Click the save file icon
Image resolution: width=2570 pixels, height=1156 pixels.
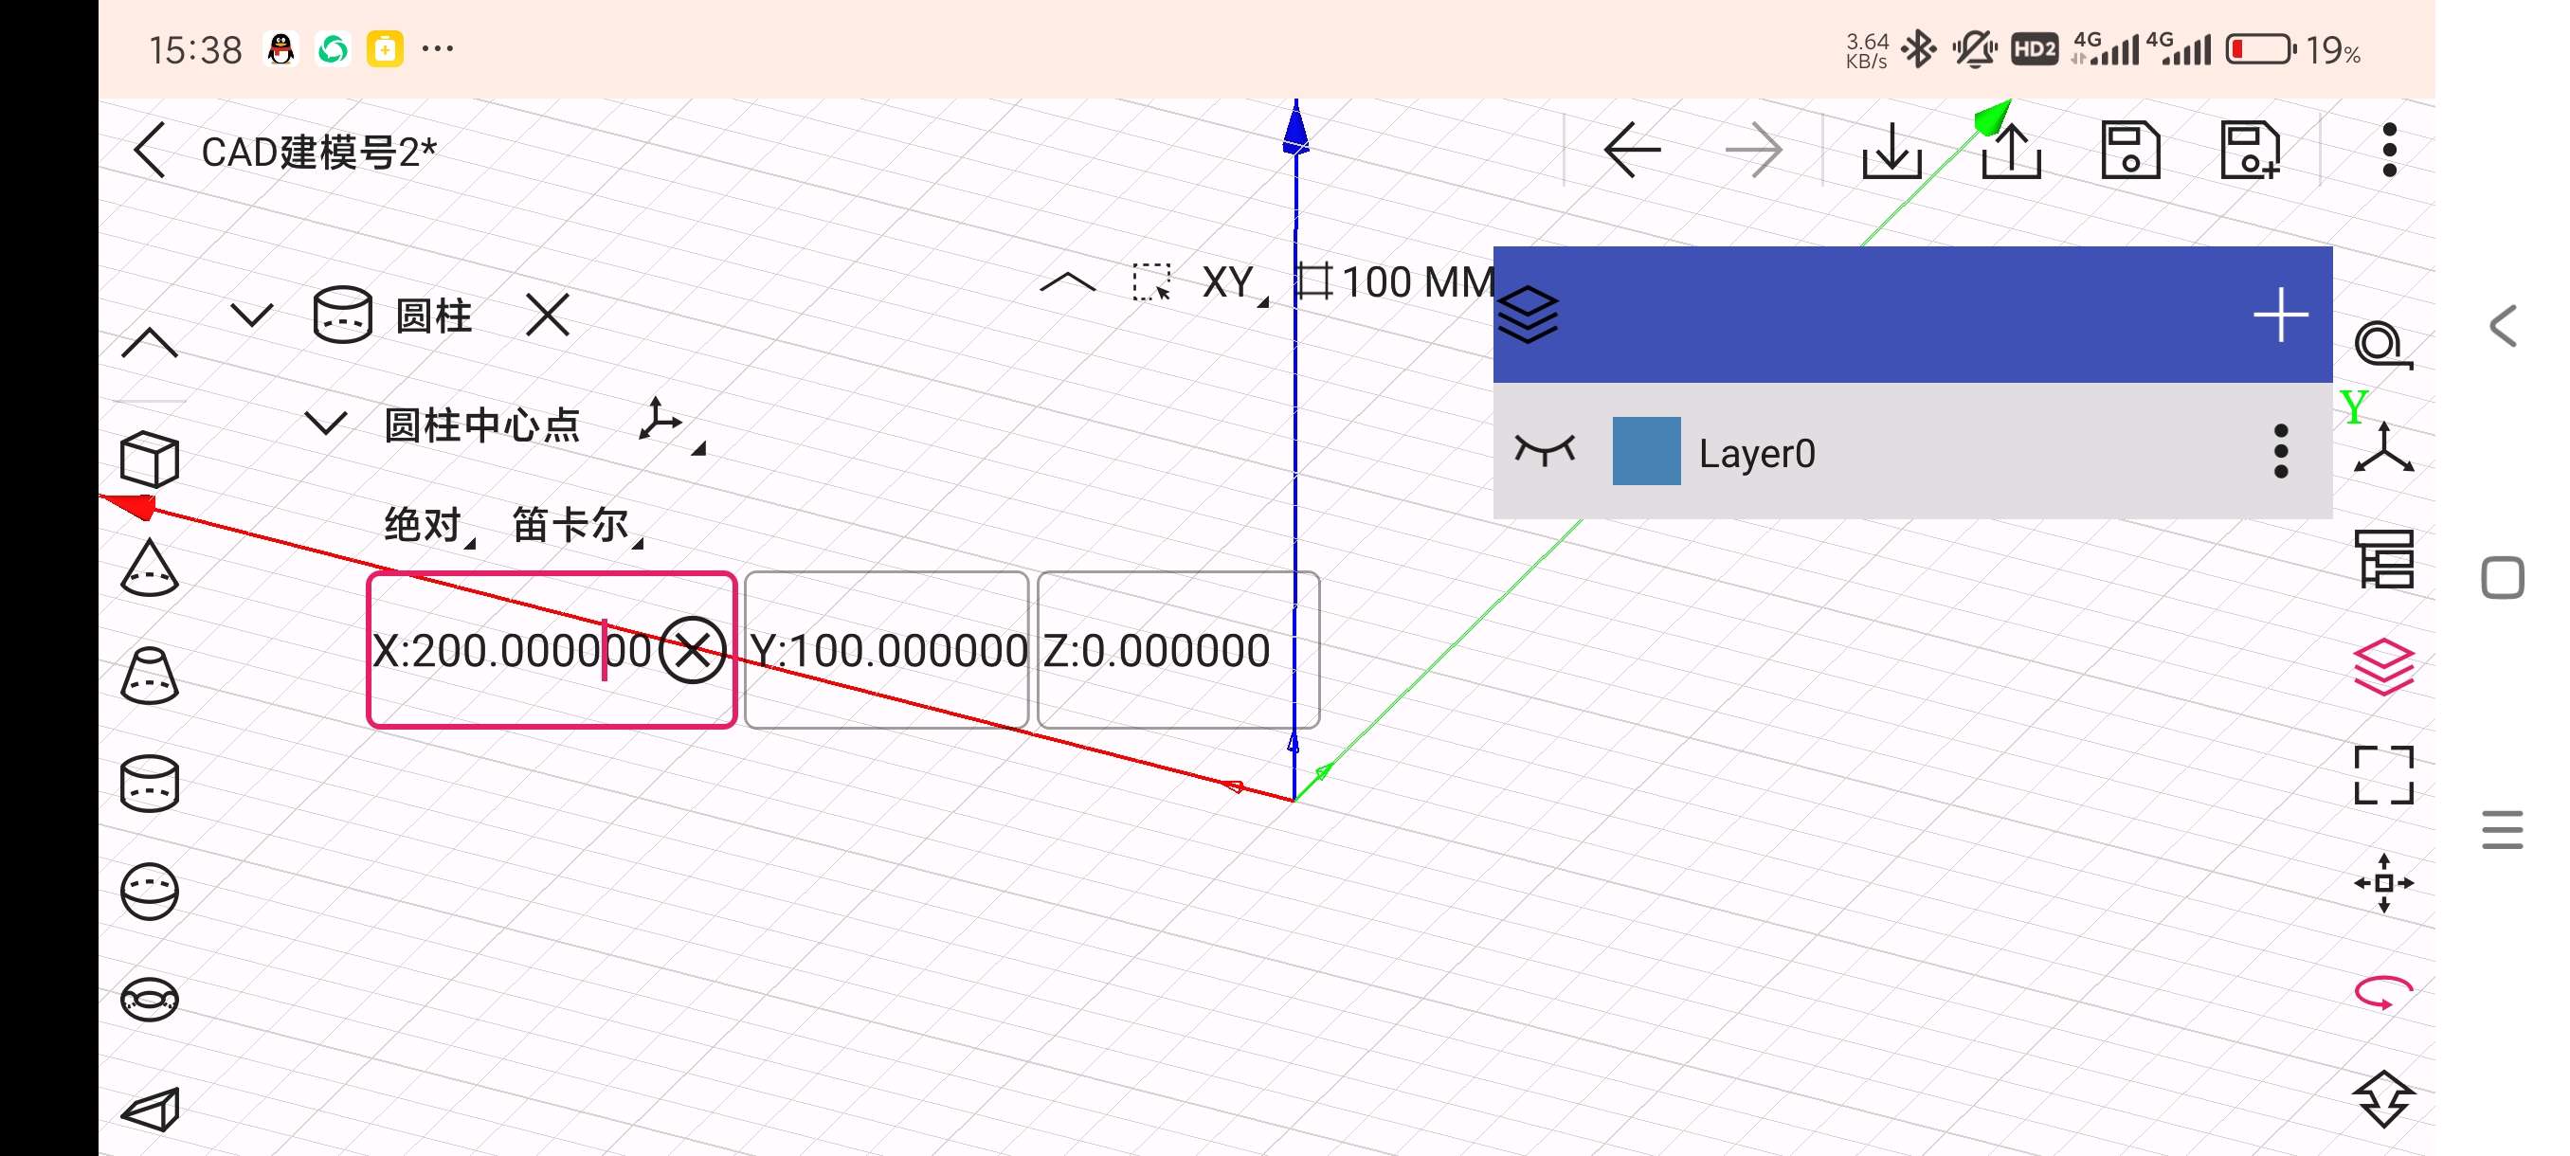pos(2130,151)
